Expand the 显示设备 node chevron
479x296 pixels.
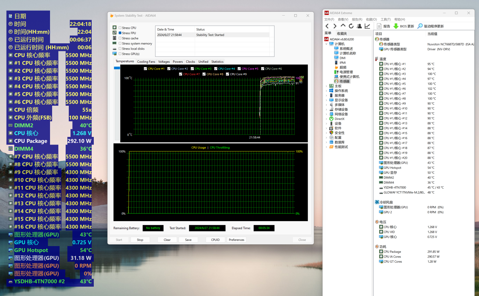[x=326, y=100]
